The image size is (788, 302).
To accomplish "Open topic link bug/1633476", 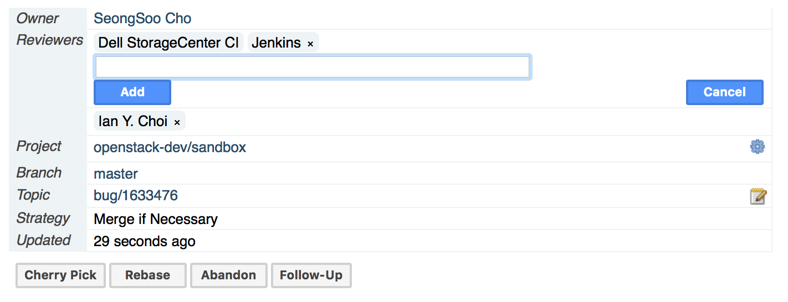I will [x=136, y=195].
